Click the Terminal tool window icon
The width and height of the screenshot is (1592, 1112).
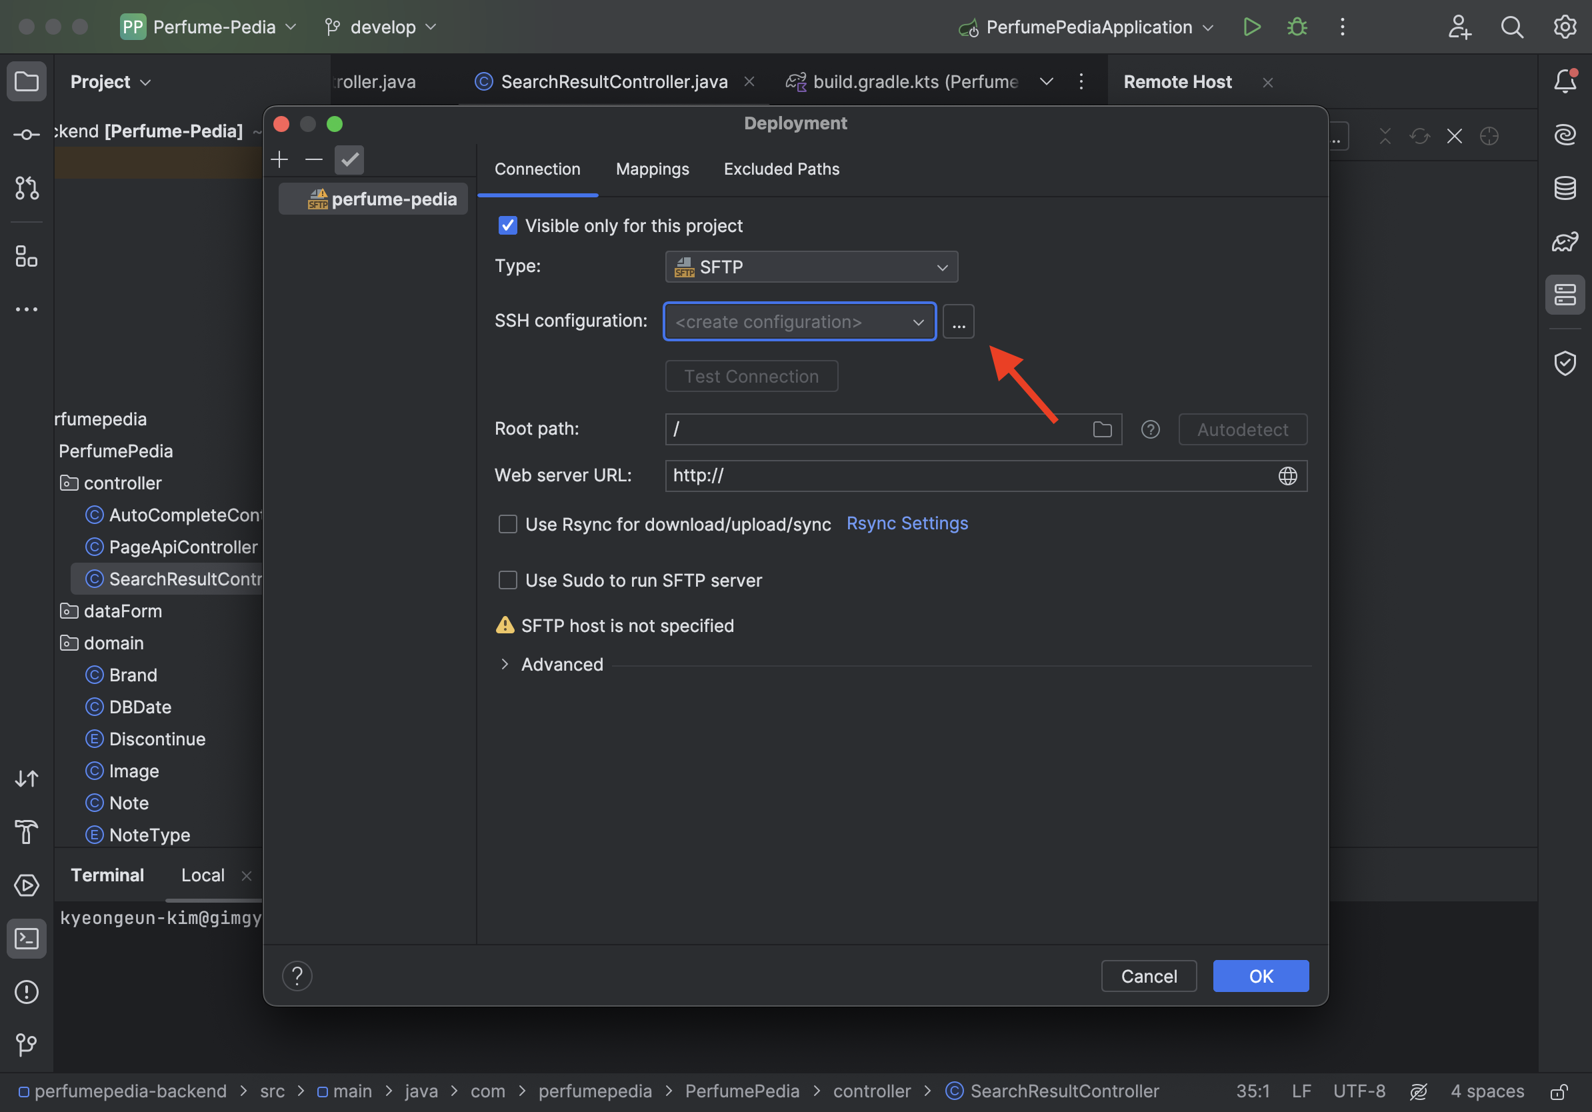tap(27, 938)
